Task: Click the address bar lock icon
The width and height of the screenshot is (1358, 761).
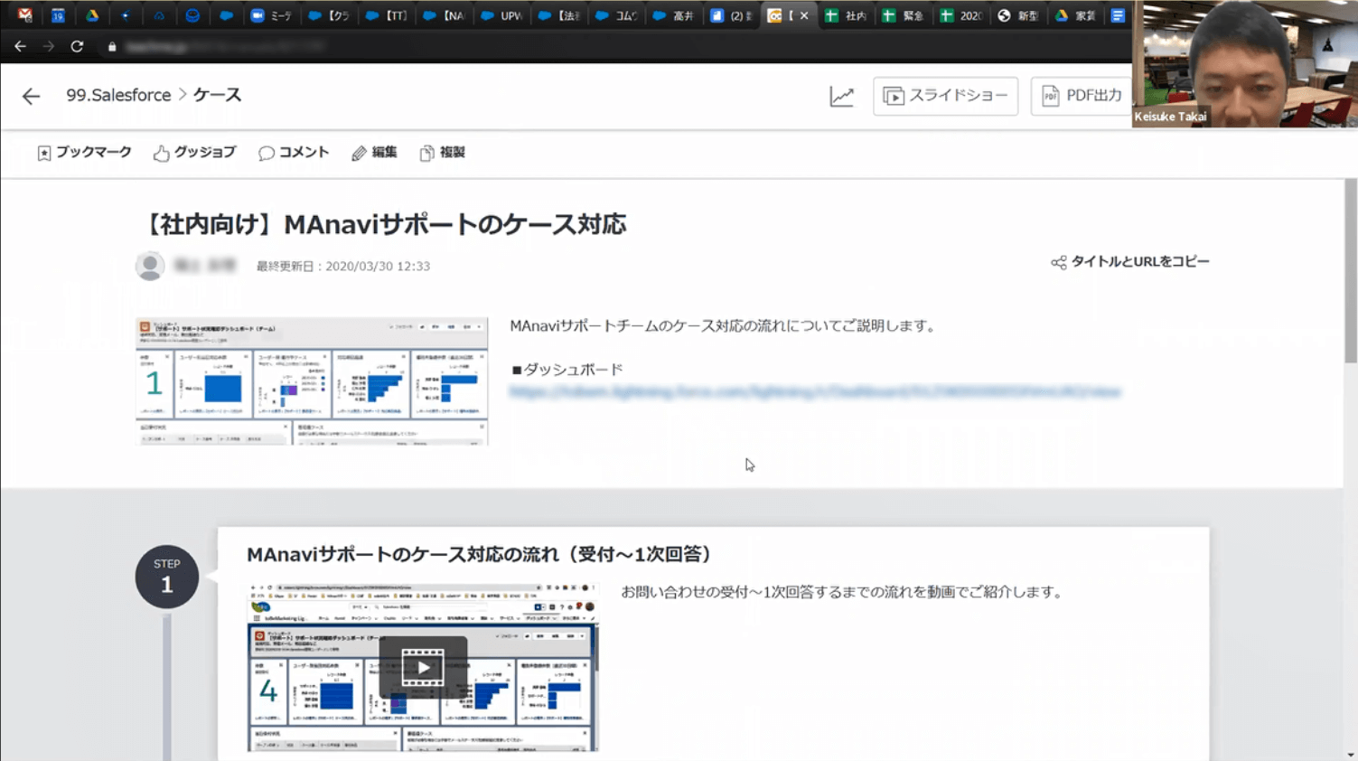Action: click(112, 46)
